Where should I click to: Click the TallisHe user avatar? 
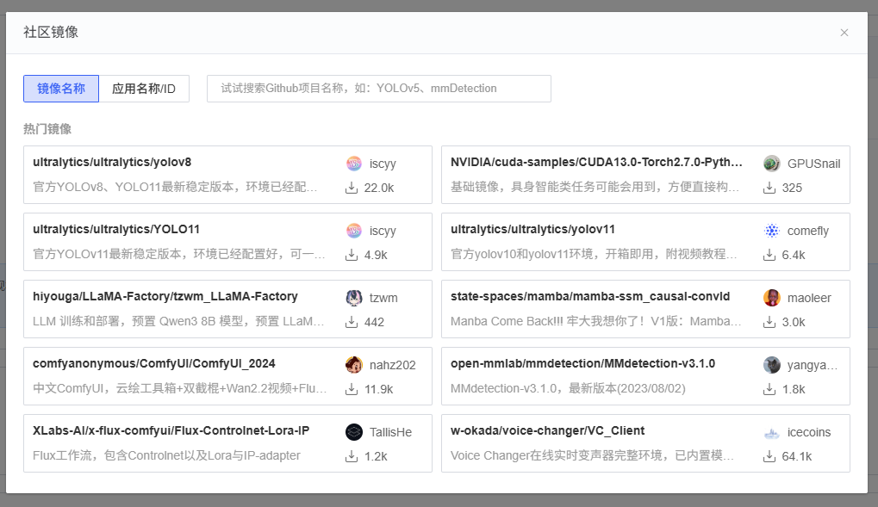tap(354, 432)
